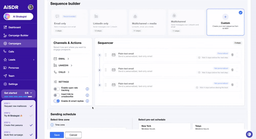Open Dashboard from the sidebar
Image resolution: width=256 pixels, height=139 pixels.
15,28
